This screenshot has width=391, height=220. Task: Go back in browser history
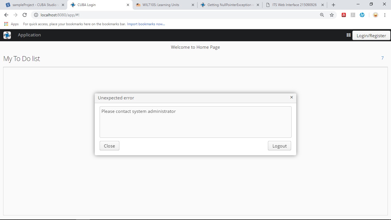(6, 15)
